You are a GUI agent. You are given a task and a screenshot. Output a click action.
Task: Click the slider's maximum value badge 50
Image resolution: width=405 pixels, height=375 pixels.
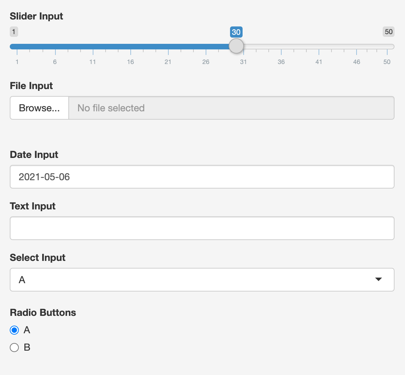pos(388,32)
